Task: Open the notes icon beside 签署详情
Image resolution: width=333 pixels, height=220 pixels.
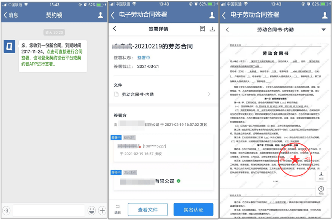Action: tap(202, 29)
